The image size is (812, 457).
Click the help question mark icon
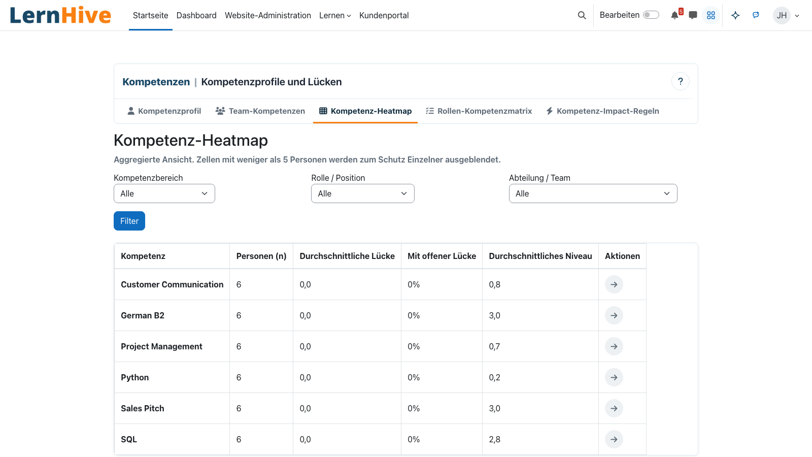681,81
